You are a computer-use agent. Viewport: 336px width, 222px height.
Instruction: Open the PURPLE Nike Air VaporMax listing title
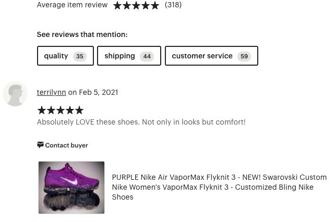[219, 187]
